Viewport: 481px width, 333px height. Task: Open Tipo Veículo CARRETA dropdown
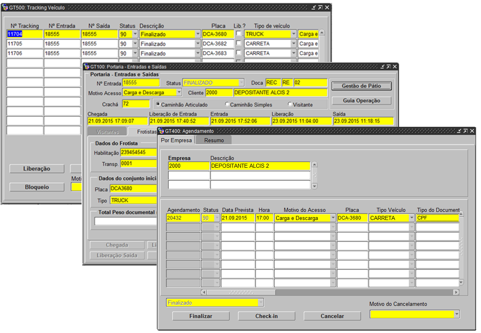pyautogui.click(x=412, y=218)
